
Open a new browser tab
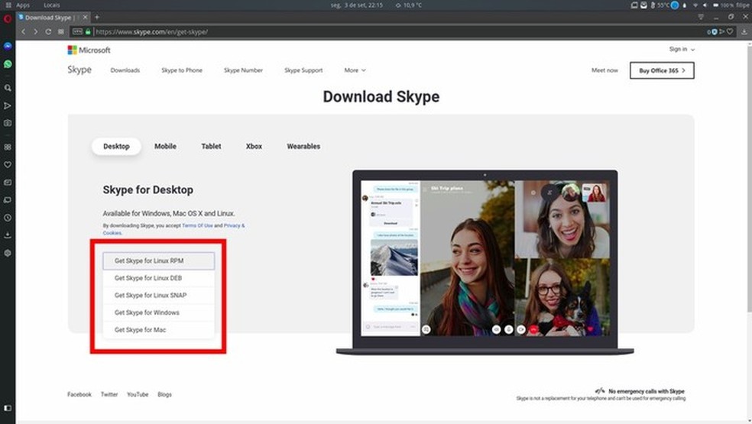[97, 18]
